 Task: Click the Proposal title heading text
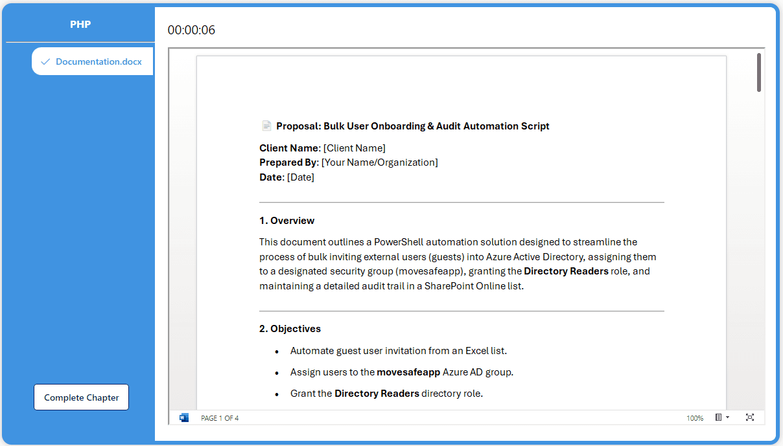[413, 126]
